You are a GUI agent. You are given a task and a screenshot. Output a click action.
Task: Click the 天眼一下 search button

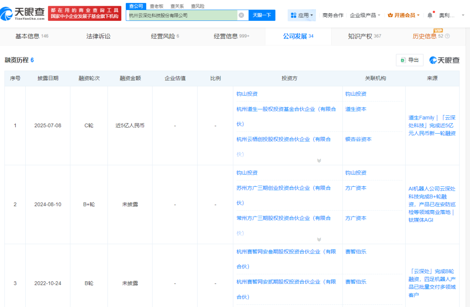pyautogui.click(x=262, y=15)
